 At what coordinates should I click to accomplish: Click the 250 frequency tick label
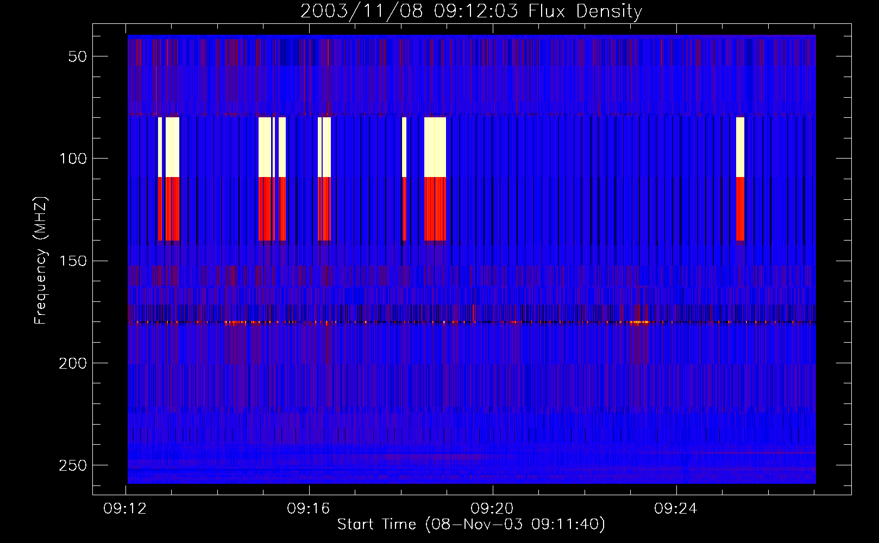pos(73,465)
